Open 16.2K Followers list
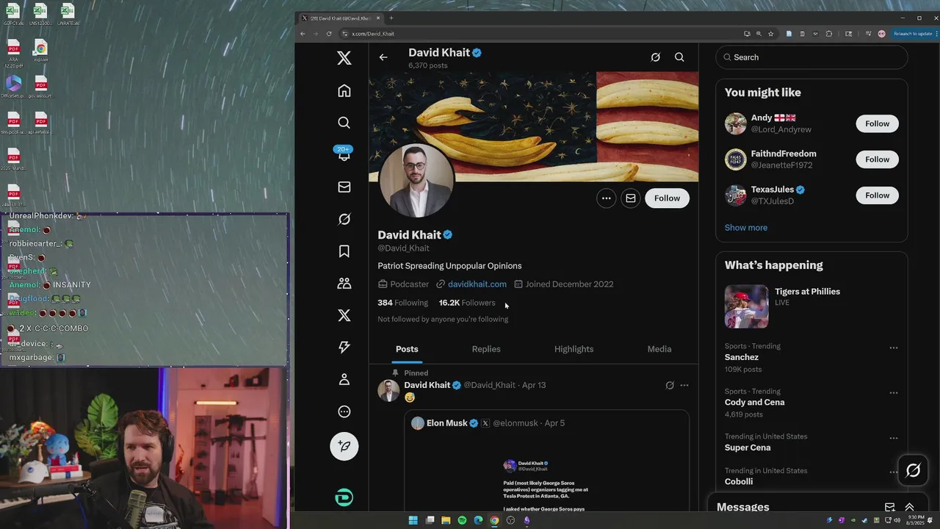This screenshot has width=940, height=529. click(467, 303)
